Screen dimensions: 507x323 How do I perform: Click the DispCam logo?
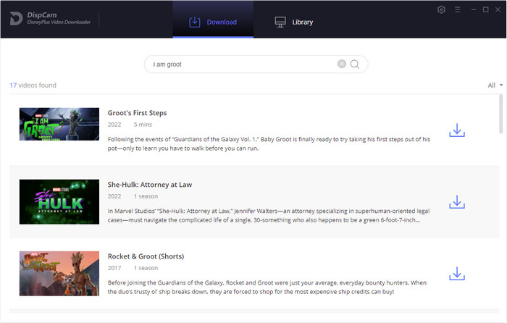coord(50,18)
